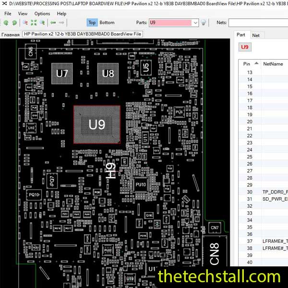Click the rotate left toolbar icon
Screen dimensions: 288x288
tap(6, 23)
